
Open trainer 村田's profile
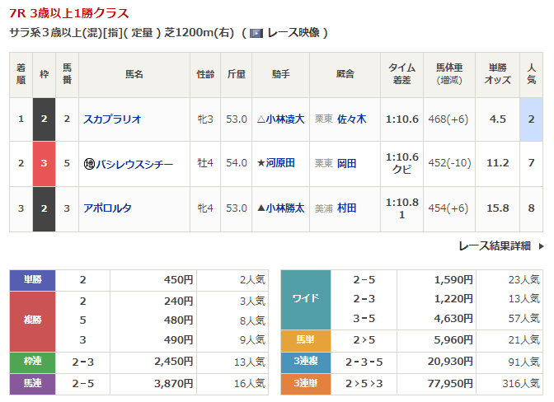point(346,208)
